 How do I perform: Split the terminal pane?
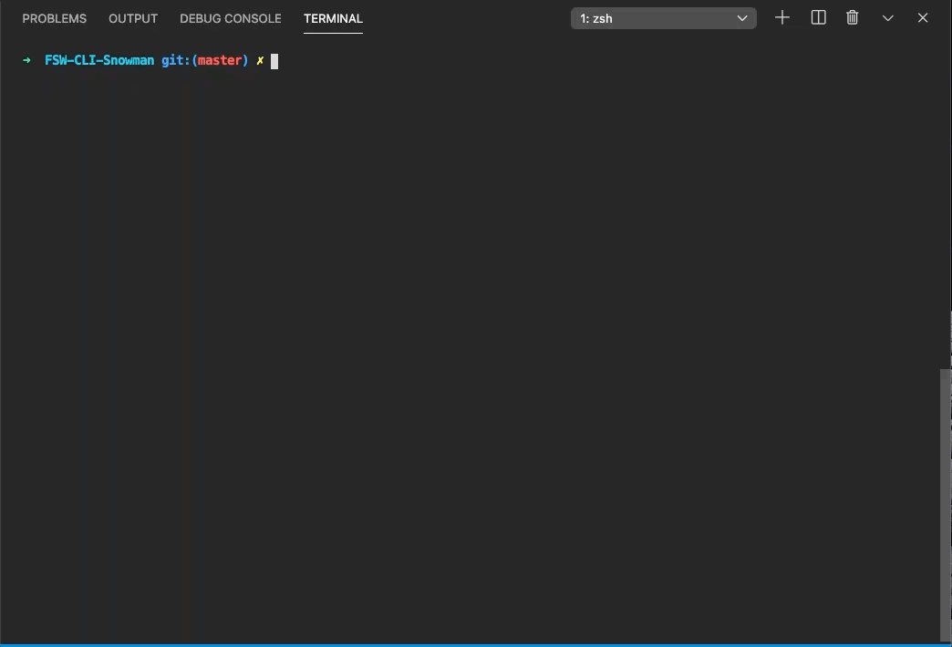point(818,18)
